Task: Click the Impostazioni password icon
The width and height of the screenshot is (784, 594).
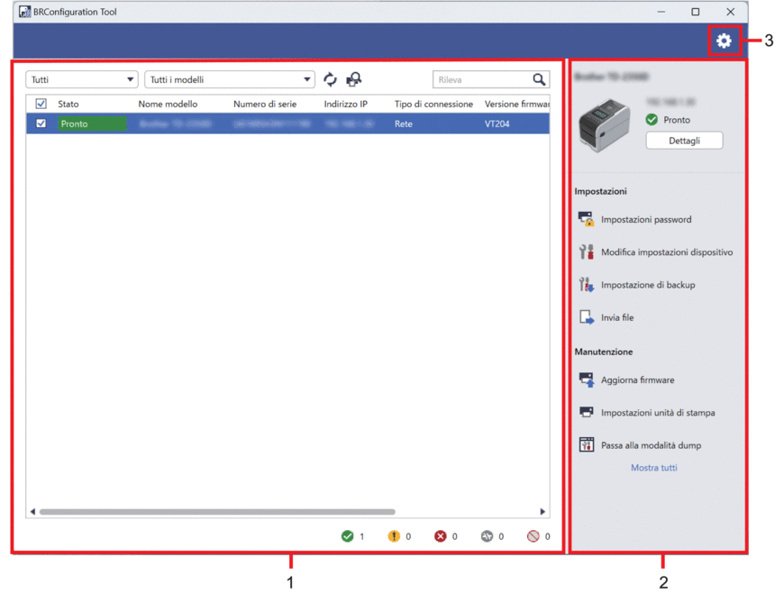Action: pos(586,219)
